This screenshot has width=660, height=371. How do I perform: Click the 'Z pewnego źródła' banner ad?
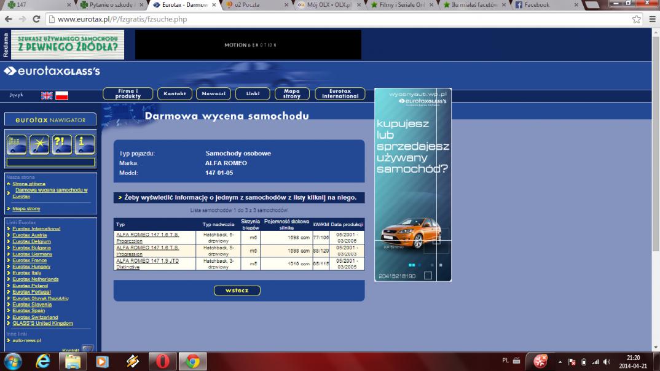(x=68, y=45)
